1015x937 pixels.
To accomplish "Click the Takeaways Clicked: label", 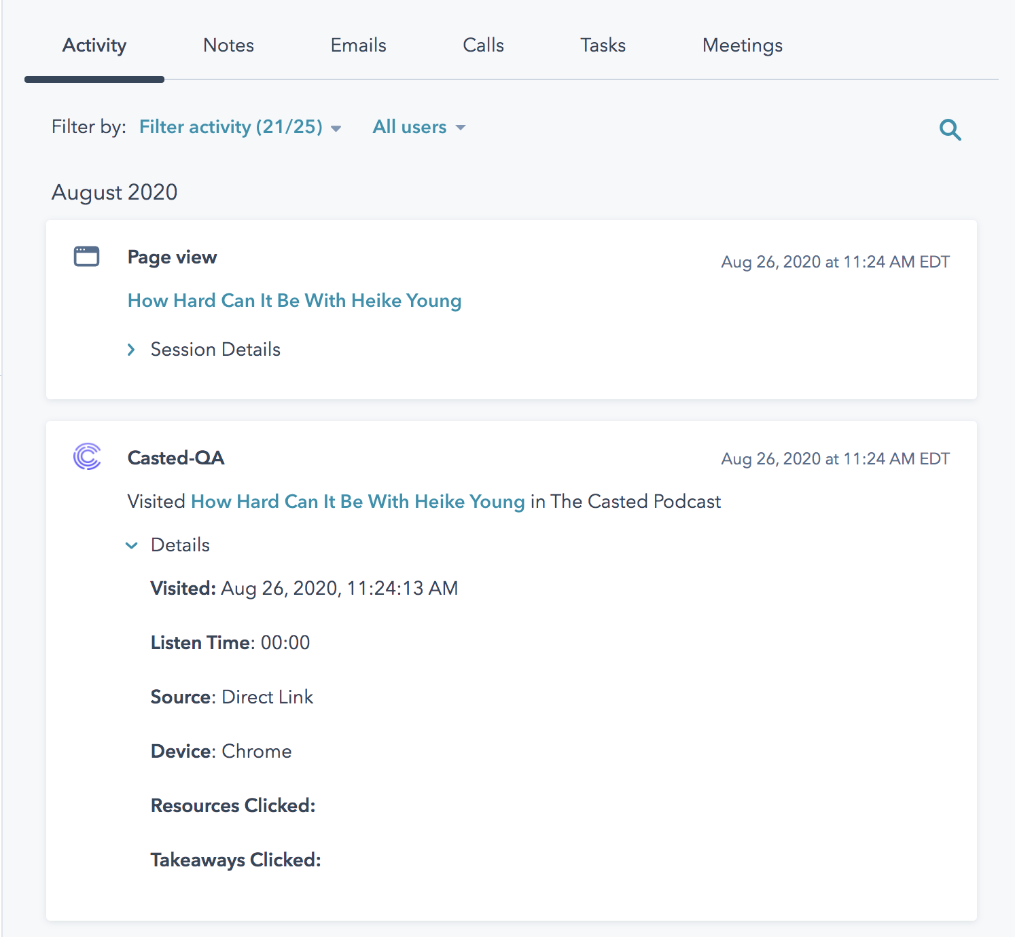I will [236, 860].
